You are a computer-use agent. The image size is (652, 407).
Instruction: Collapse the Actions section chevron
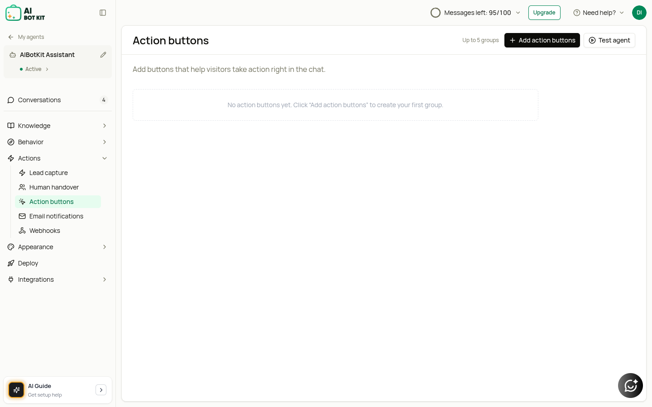click(x=105, y=158)
